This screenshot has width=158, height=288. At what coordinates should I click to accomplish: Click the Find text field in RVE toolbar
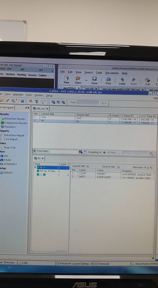[88, 103]
